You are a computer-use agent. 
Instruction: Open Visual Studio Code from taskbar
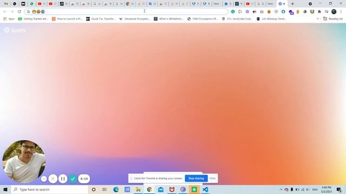click(x=205, y=189)
